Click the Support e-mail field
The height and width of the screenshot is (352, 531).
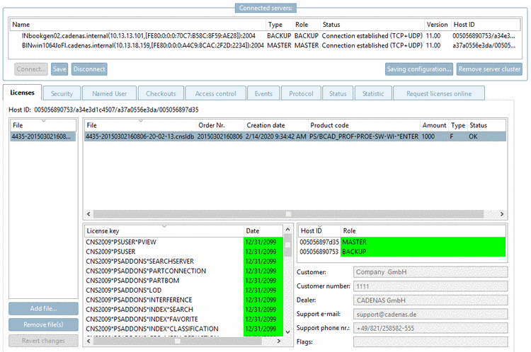click(430, 314)
